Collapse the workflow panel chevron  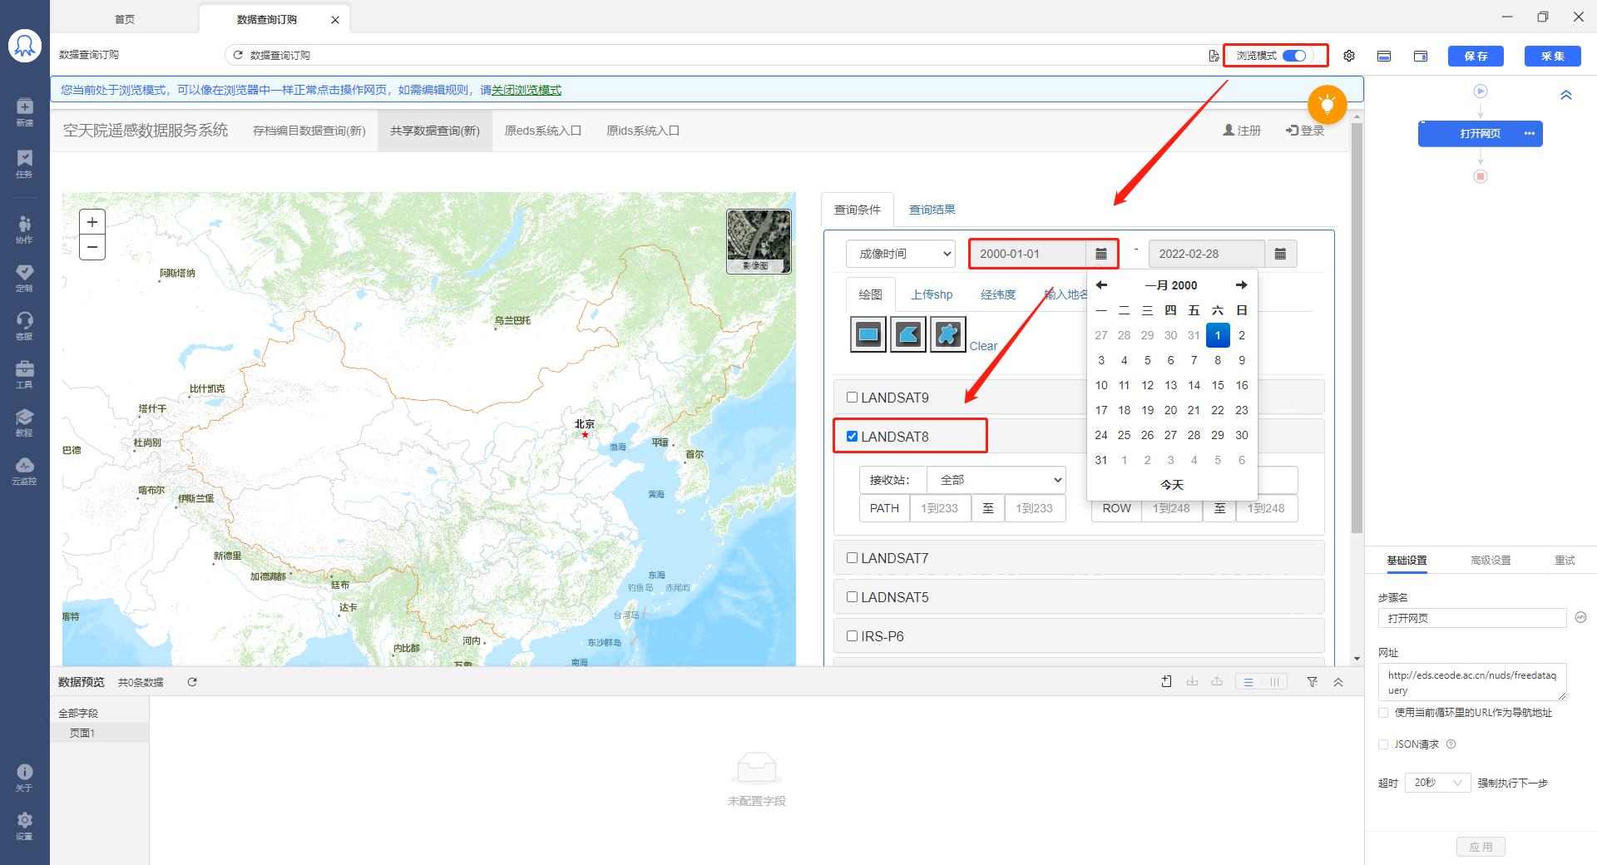[1566, 95]
